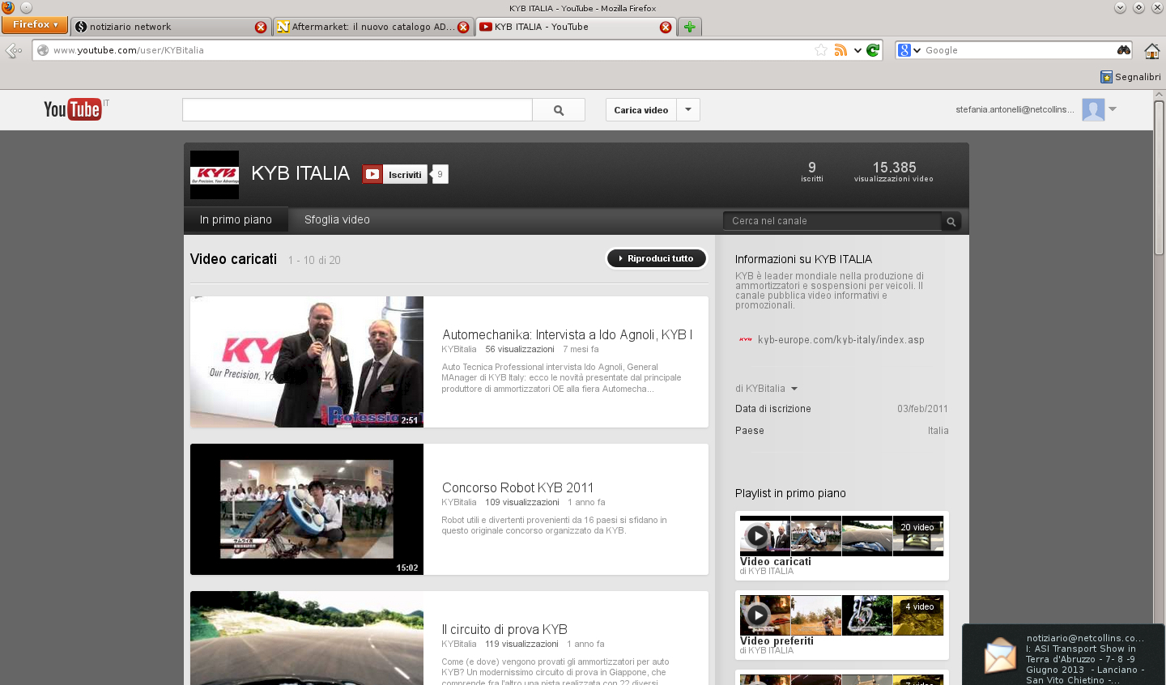Click KYBitalia author under Concorso Robot video
The image size is (1166, 685).
tap(459, 502)
